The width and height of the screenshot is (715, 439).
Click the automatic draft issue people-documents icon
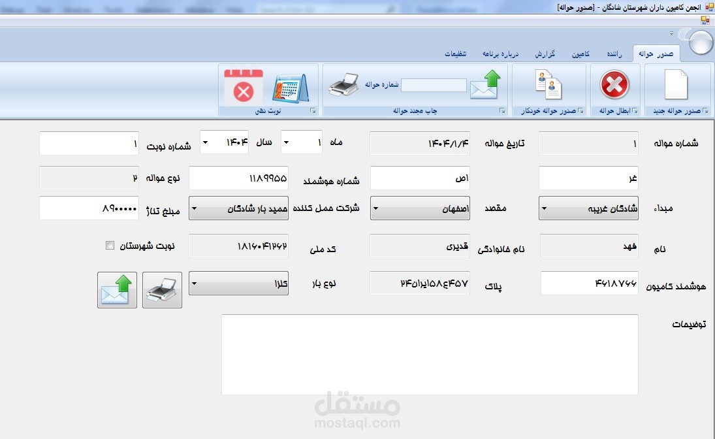tap(548, 84)
